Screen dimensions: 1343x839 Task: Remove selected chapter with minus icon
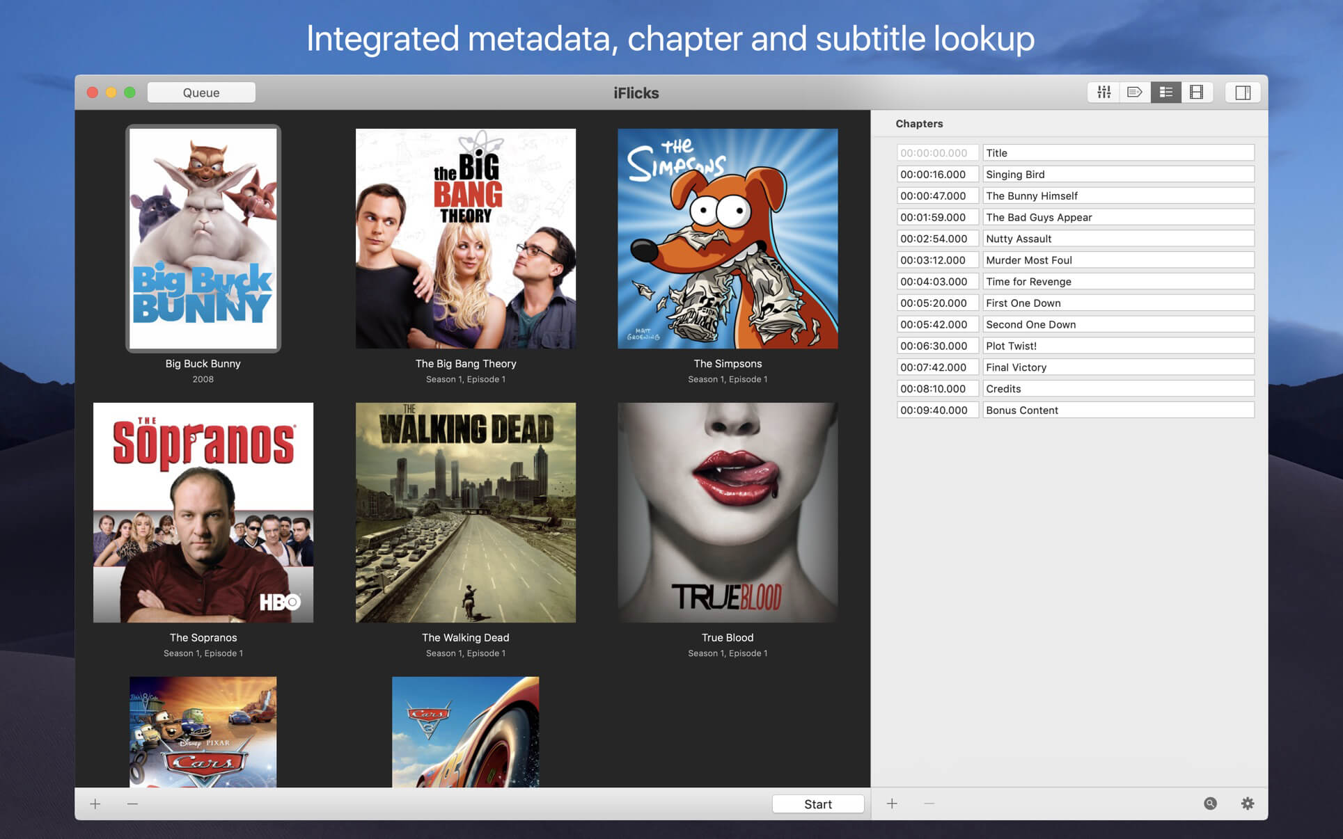pyautogui.click(x=929, y=804)
